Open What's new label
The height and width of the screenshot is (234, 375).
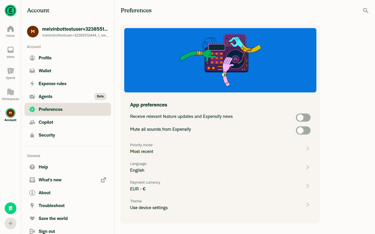pos(50,180)
